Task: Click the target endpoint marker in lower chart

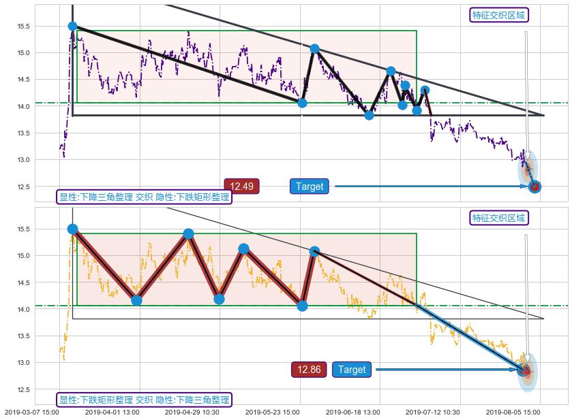Action: tap(524, 370)
